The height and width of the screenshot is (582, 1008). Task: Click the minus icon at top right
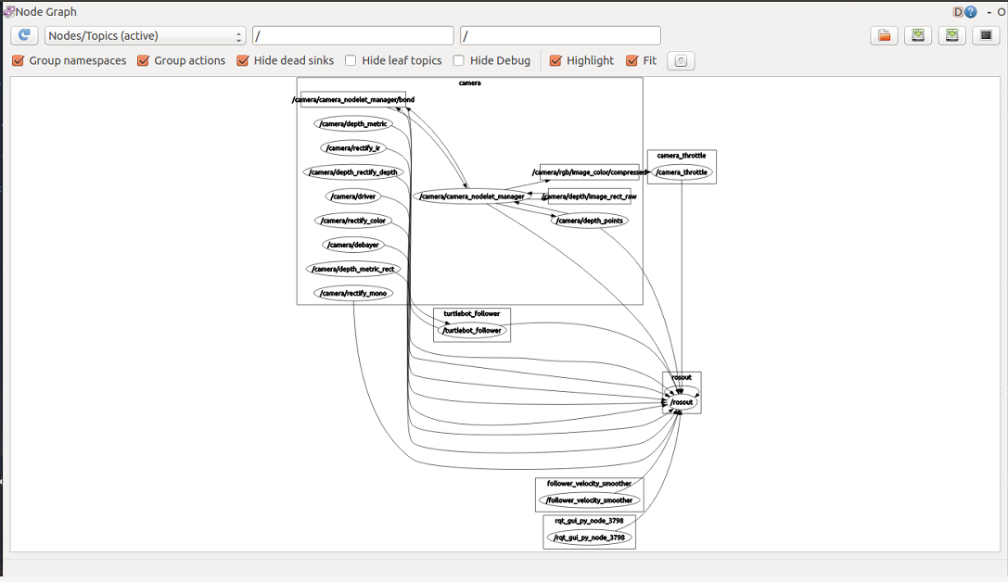(989, 12)
